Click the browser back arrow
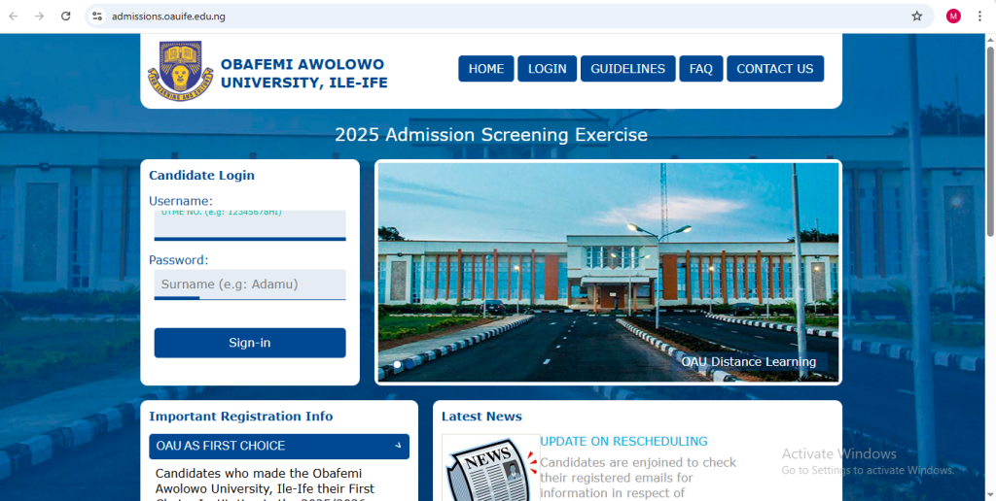996x501 pixels. pyautogui.click(x=14, y=16)
